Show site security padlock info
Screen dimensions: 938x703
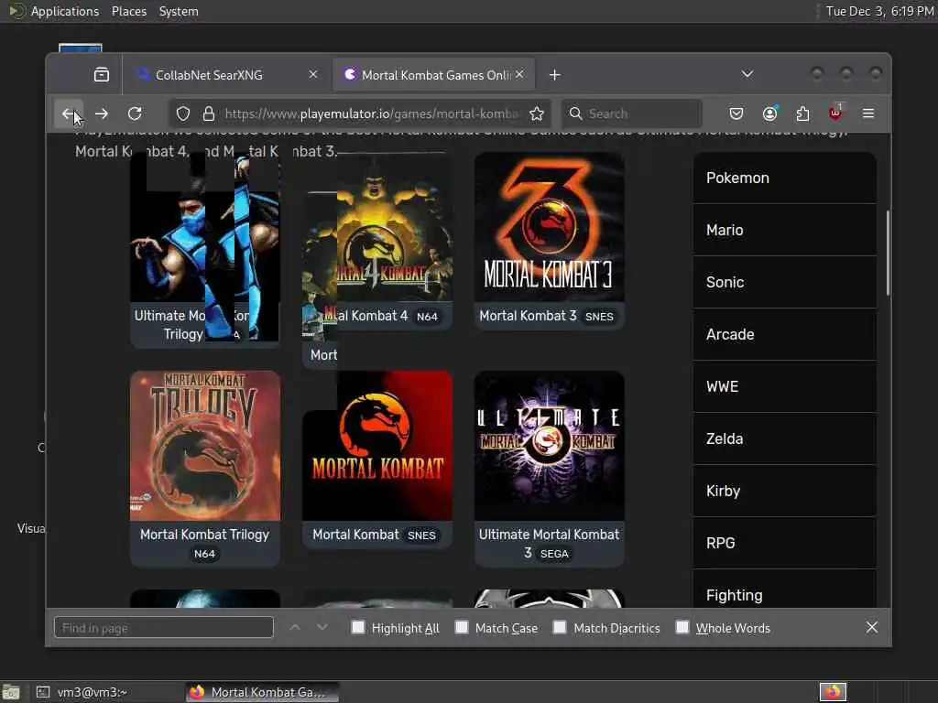pyautogui.click(x=209, y=114)
